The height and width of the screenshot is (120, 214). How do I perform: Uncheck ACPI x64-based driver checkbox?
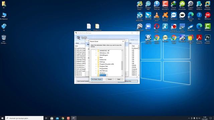tap(76, 69)
